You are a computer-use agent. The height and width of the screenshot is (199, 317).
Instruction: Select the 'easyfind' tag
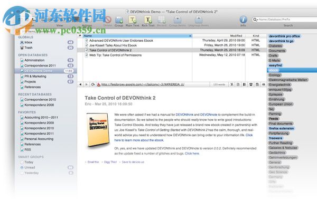(275, 65)
